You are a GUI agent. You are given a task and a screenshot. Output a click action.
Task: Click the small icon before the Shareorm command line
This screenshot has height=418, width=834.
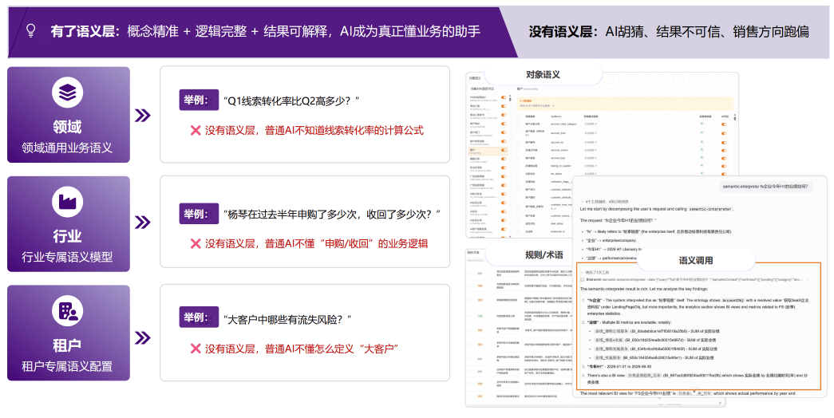pos(582,280)
